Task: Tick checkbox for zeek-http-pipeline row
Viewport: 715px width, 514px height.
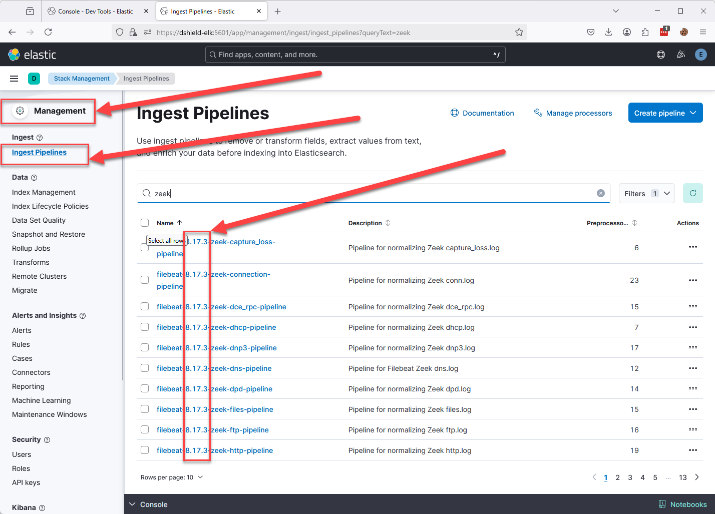Action: (145, 450)
